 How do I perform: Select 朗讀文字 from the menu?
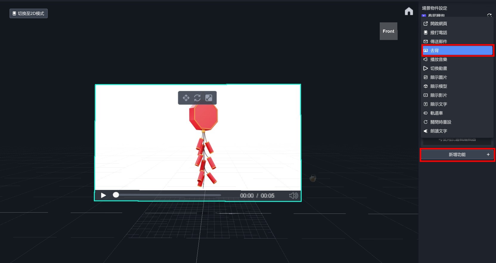click(x=438, y=131)
